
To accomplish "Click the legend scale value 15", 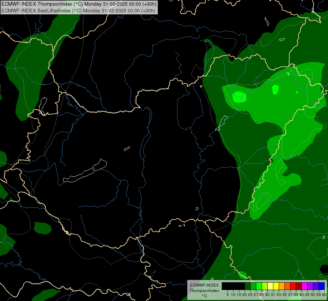I will click(x=239, y=295).
